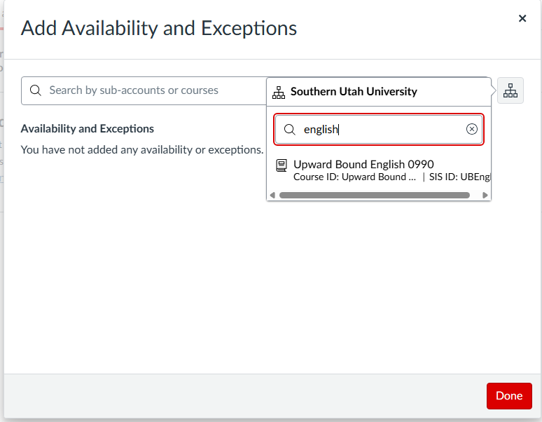Click the magnifier icon in main search field
542x422 pixels.
36,91
